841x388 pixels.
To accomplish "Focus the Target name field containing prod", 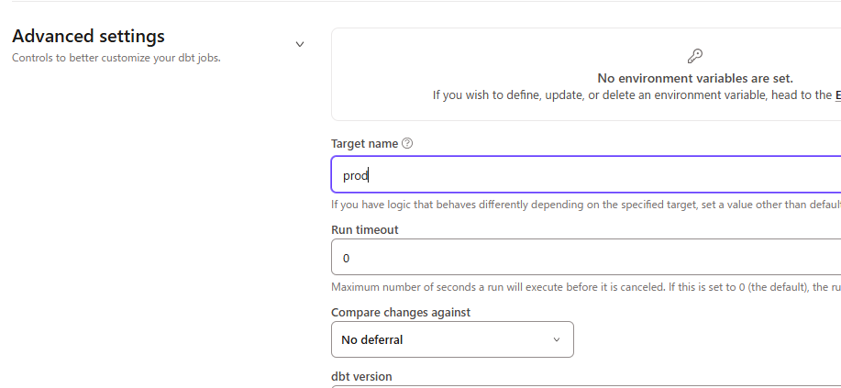I will [587, 174].
